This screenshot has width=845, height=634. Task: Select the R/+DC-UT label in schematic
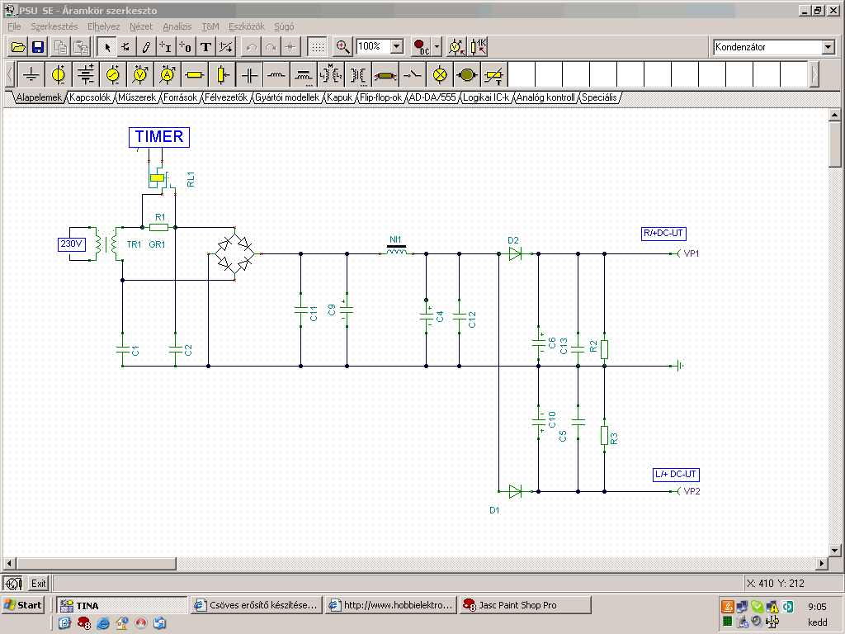coord(663,234)
